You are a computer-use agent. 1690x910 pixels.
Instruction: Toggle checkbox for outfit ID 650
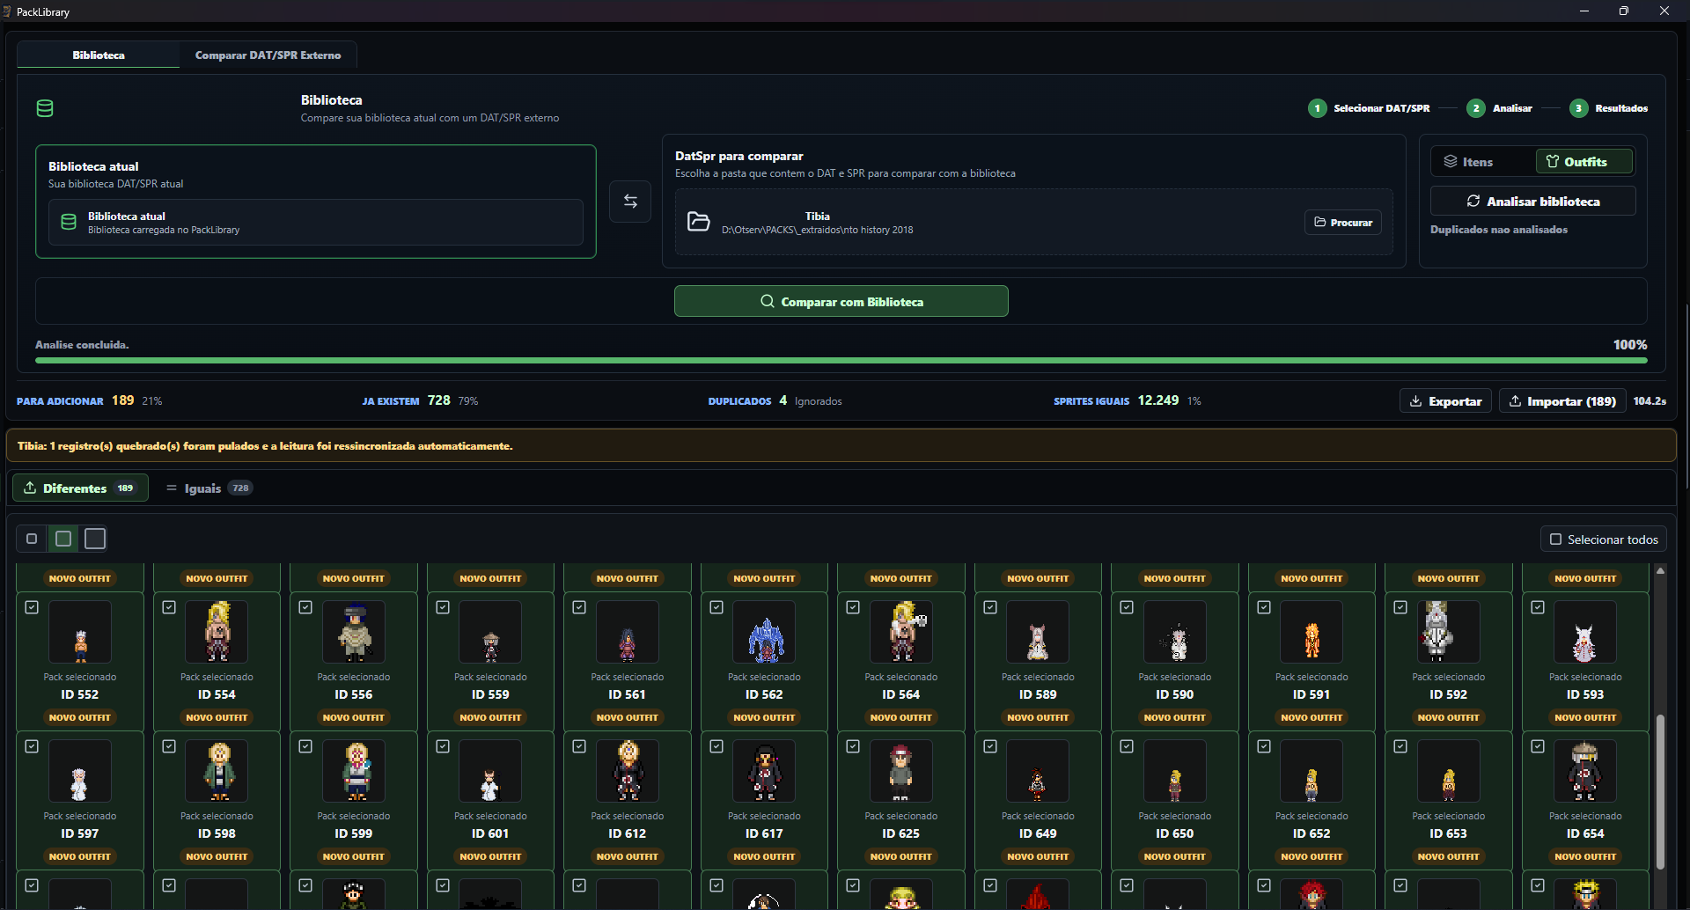[1127, 746]
